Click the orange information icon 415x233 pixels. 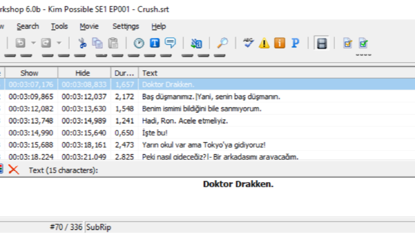(x=280, y=43)
